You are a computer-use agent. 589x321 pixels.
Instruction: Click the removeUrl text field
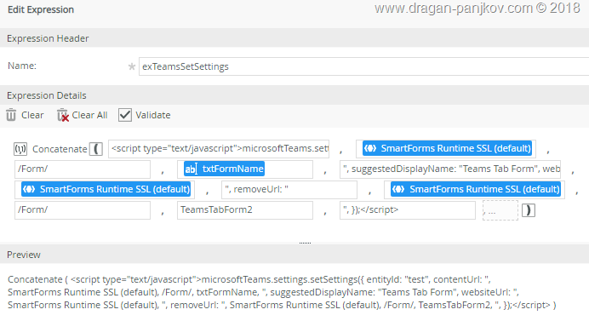click(289, 189)
